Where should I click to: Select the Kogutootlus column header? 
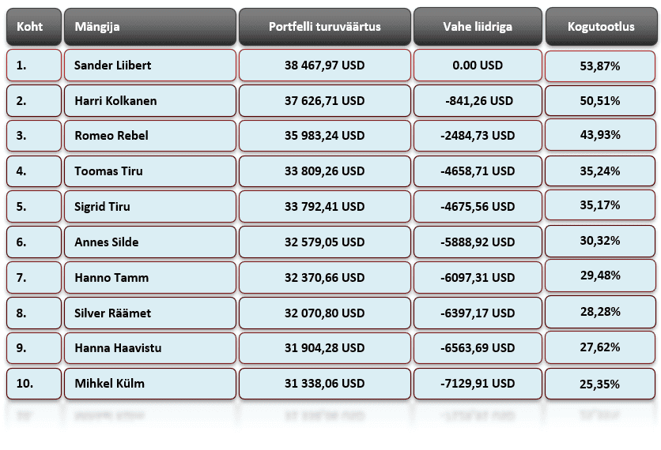click(600, 27)
